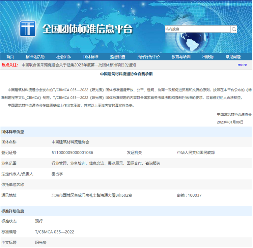Select the 出版物 menu item
The height and width of the screenshot is (248, 253).
coord(208,57)
